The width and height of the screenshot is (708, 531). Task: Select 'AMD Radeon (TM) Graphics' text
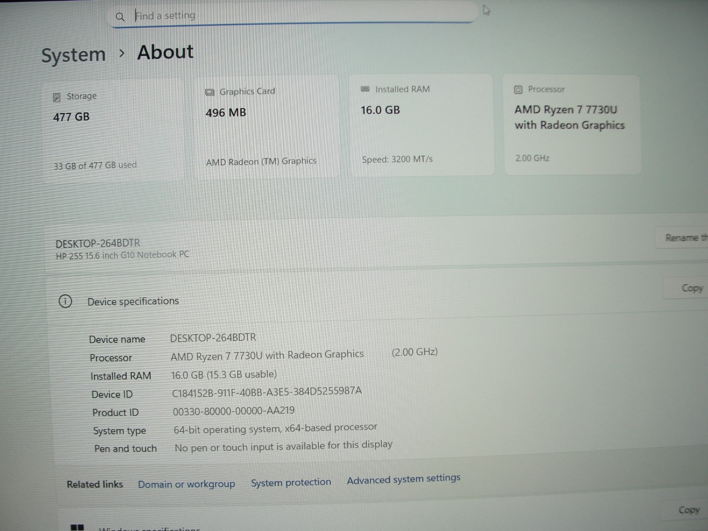click(261, 162)
